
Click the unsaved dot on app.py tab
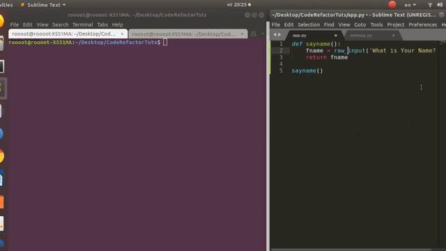(336, 36)
